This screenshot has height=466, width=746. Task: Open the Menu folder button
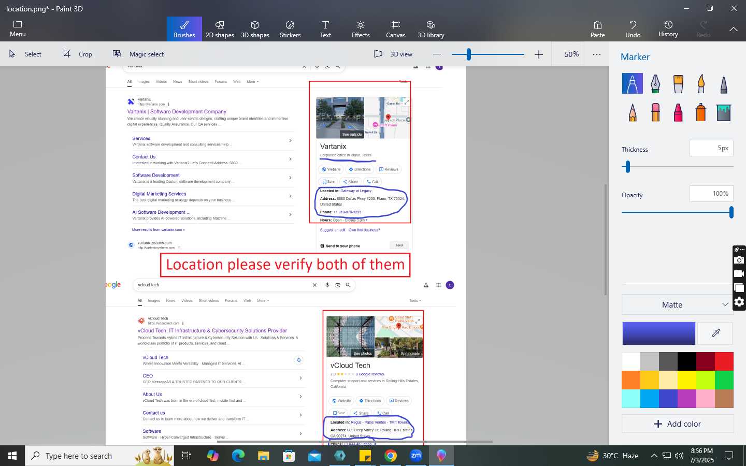point(18,29)
